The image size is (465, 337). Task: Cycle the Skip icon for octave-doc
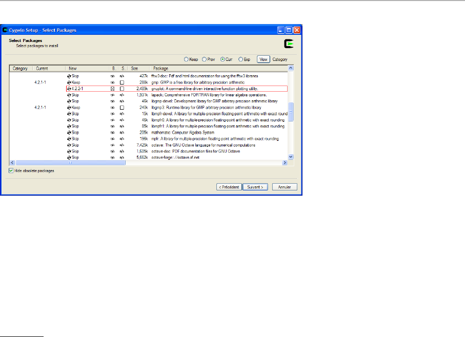coord(69,151)
